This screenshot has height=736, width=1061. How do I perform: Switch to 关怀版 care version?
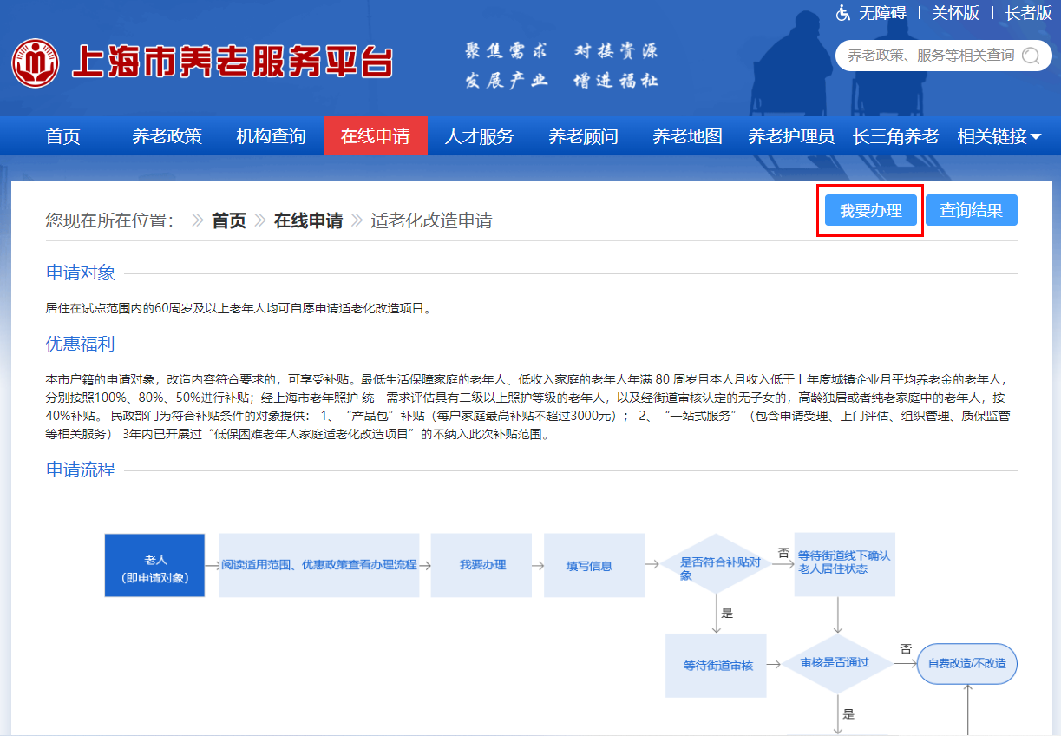[955, 13]
